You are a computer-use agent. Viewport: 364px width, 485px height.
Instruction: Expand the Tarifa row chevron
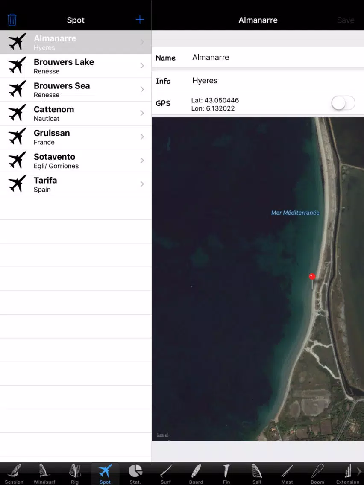tap(142, 184)
